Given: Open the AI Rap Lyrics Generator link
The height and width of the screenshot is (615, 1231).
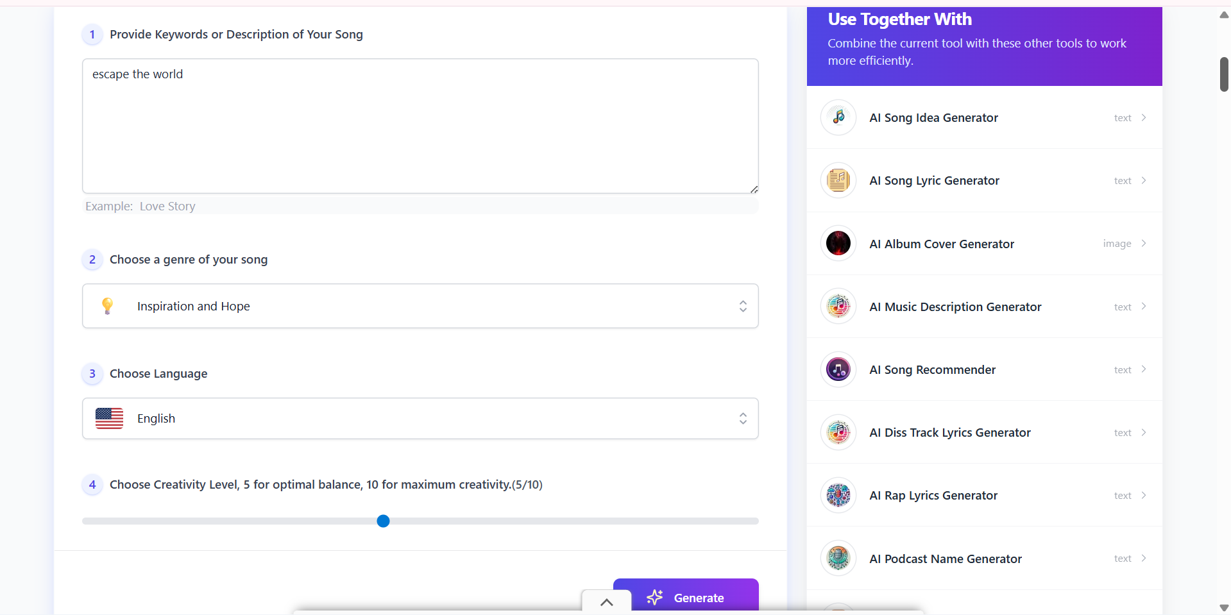Looking at the screenshot, I should pyautogui.click(x=933, y=496).
